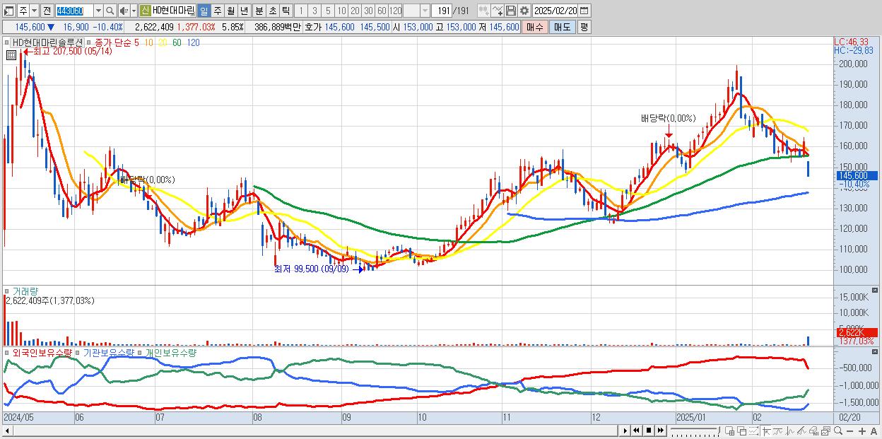
Task: Click the chart copy window icon
Action: (825, 431)
